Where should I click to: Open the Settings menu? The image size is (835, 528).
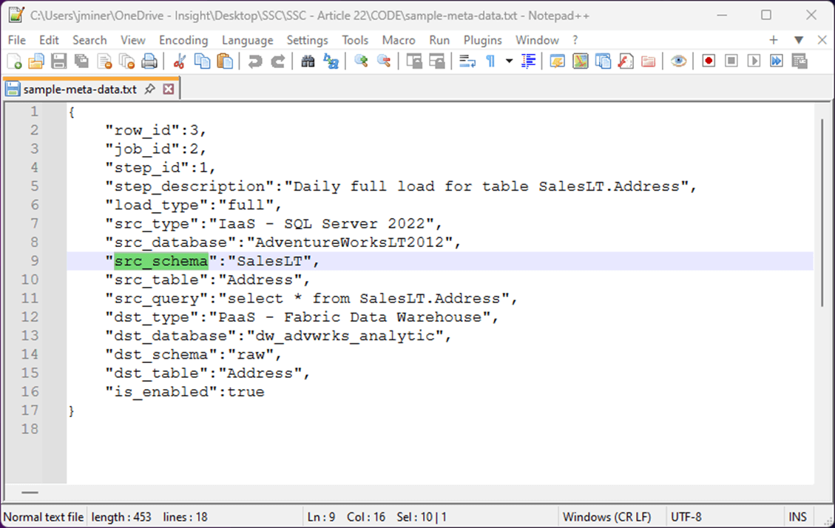click(x=307, y=41)
